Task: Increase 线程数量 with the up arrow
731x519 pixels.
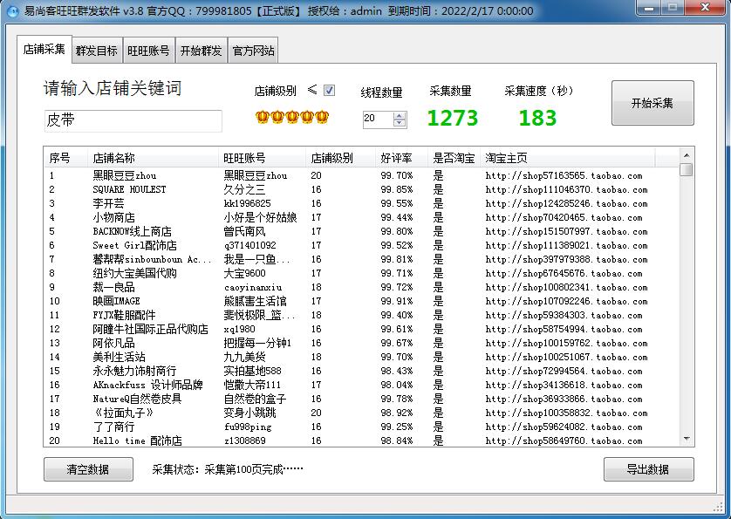Action: [x=400, y=114]
